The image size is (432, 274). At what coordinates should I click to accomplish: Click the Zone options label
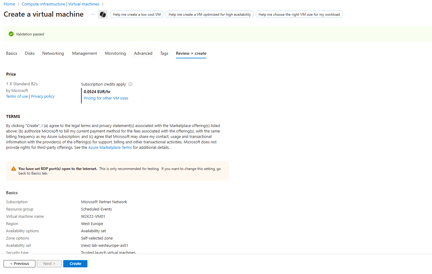(x=18, y=238)
